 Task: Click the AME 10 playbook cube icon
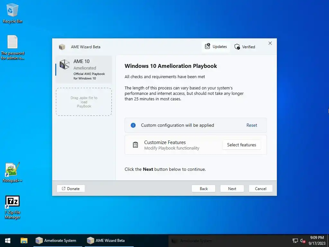pos(64,64)
